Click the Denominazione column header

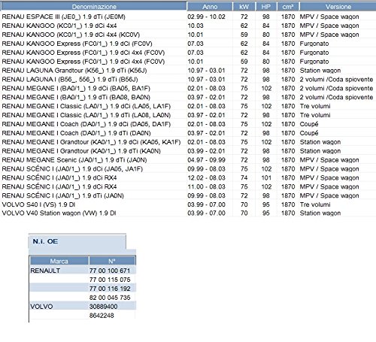94,7
